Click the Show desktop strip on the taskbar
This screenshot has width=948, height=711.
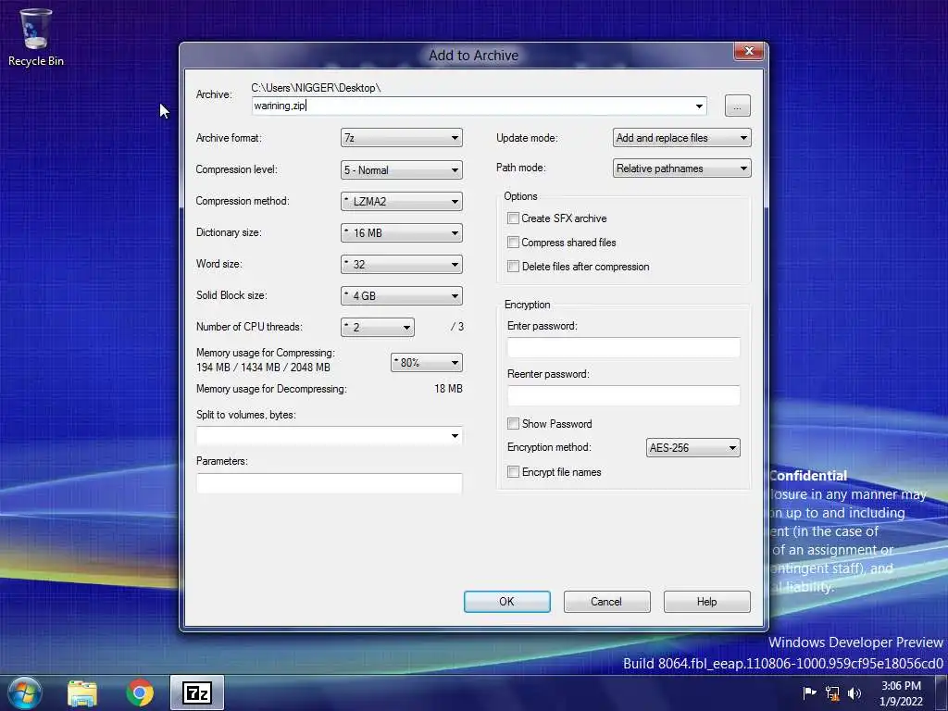[941, 692]
